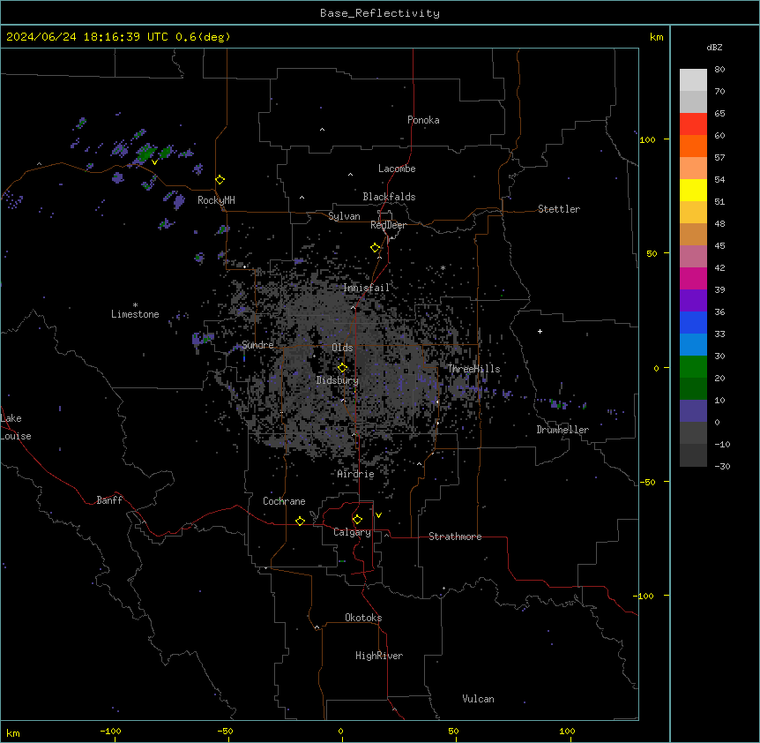
Task: Select the yellow diamond marker between Olds and Didsbury
Action: (343, 368)
